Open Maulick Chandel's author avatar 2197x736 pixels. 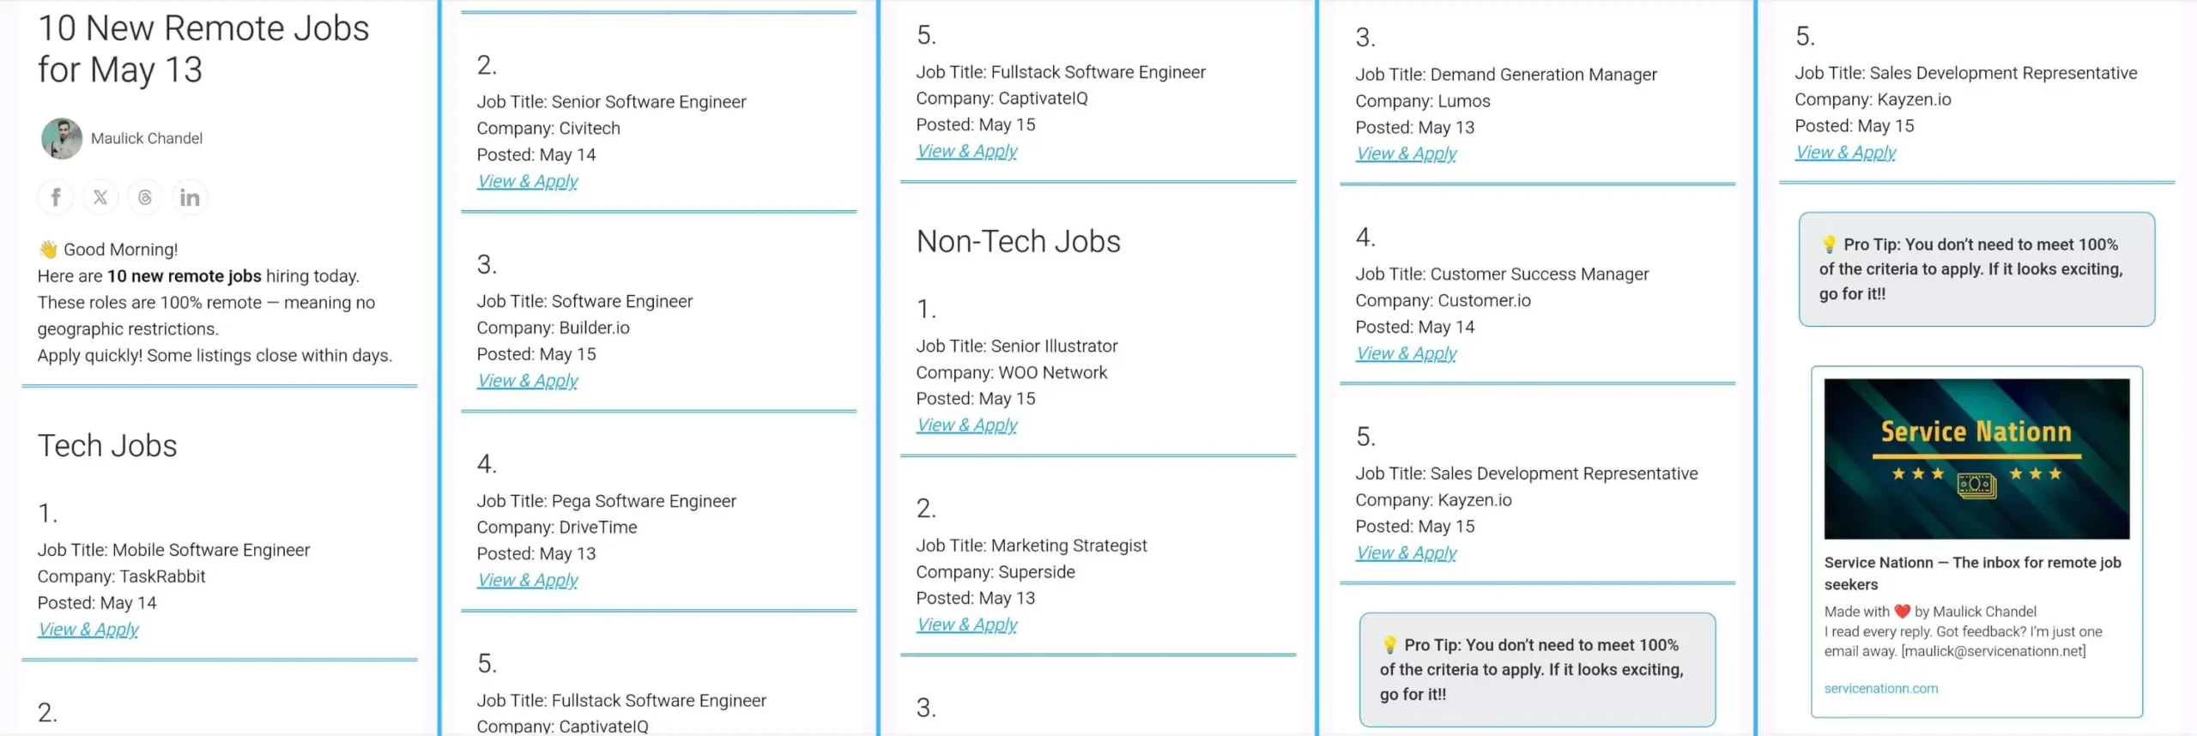(62, 138)
